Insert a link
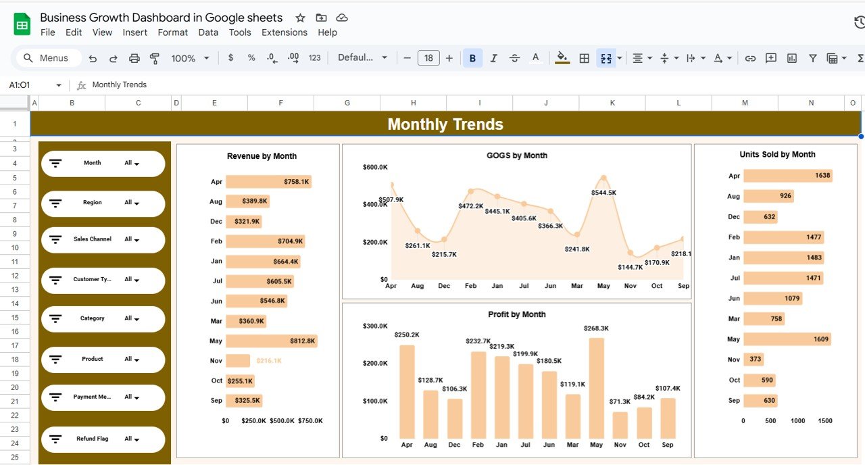 point(750,58)
